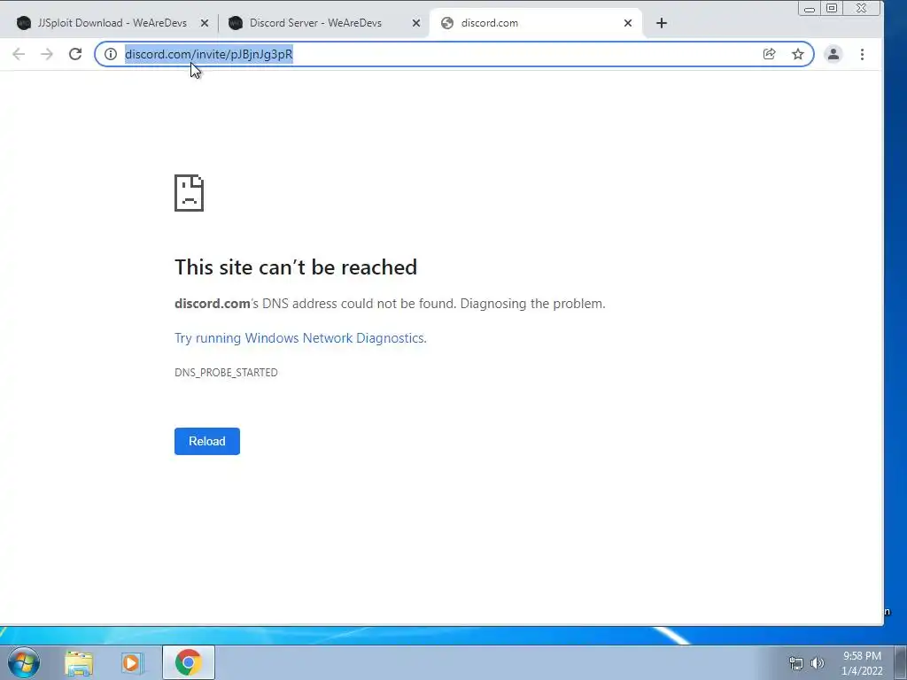
Task: Click the This site can't be reached heading
Action: pyautogui.click(x=296, y=267)
